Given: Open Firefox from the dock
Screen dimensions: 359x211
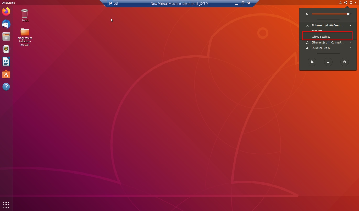Looking at the screenshot, I should pos(6,11).
